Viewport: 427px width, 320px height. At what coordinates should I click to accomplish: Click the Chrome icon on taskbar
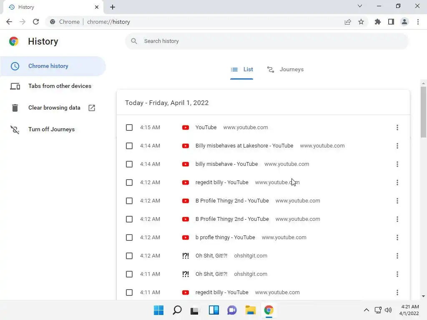click(x=269, y=310)
